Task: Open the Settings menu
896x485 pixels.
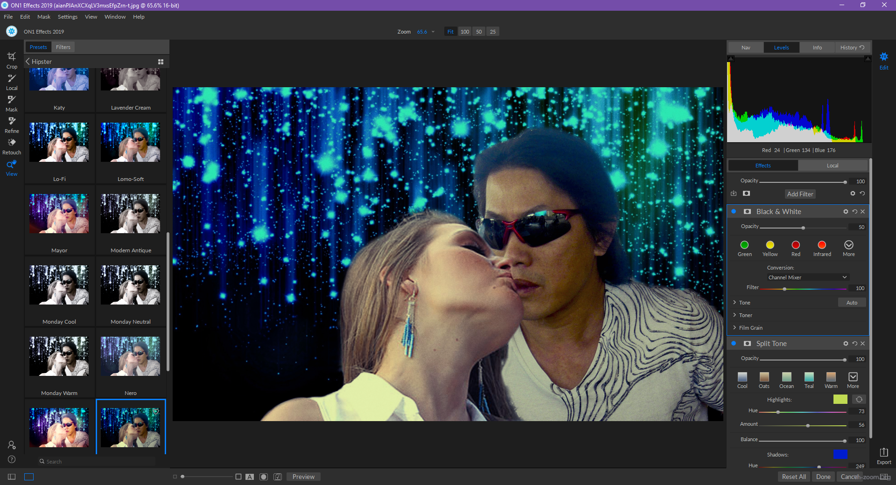Action: pyautogui.click(x=68, y=17)
